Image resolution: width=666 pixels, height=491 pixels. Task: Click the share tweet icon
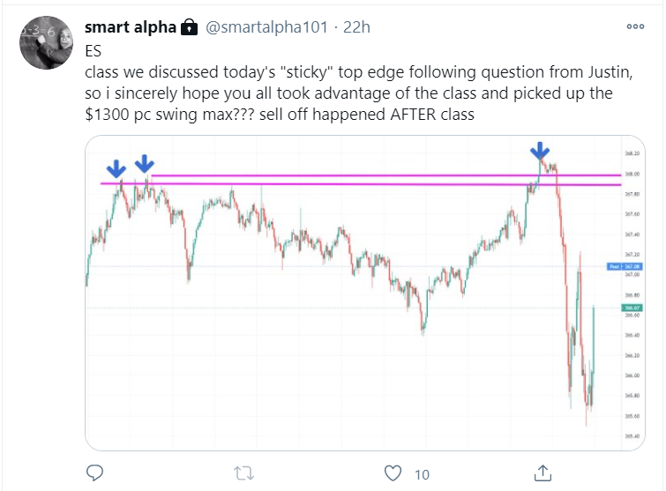coord(543,473)
